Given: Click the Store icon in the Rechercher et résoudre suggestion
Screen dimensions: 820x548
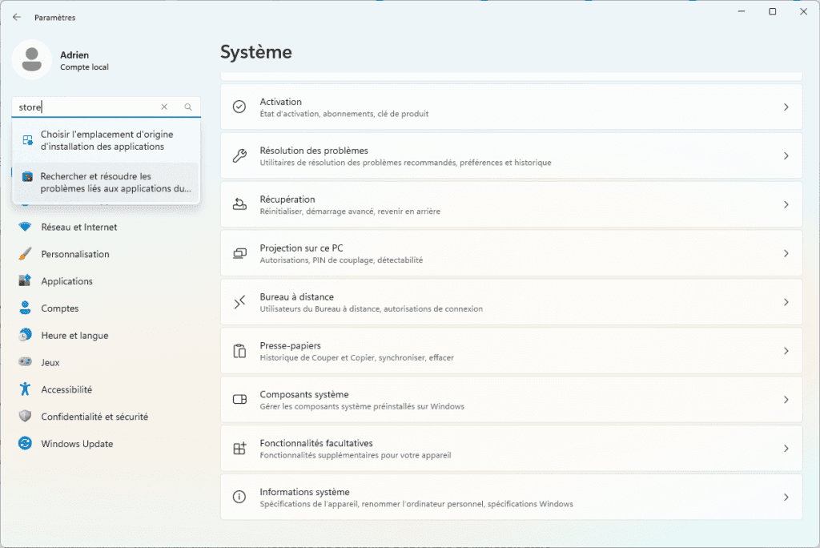Looking at the screenshot, I should coord(28,177).
